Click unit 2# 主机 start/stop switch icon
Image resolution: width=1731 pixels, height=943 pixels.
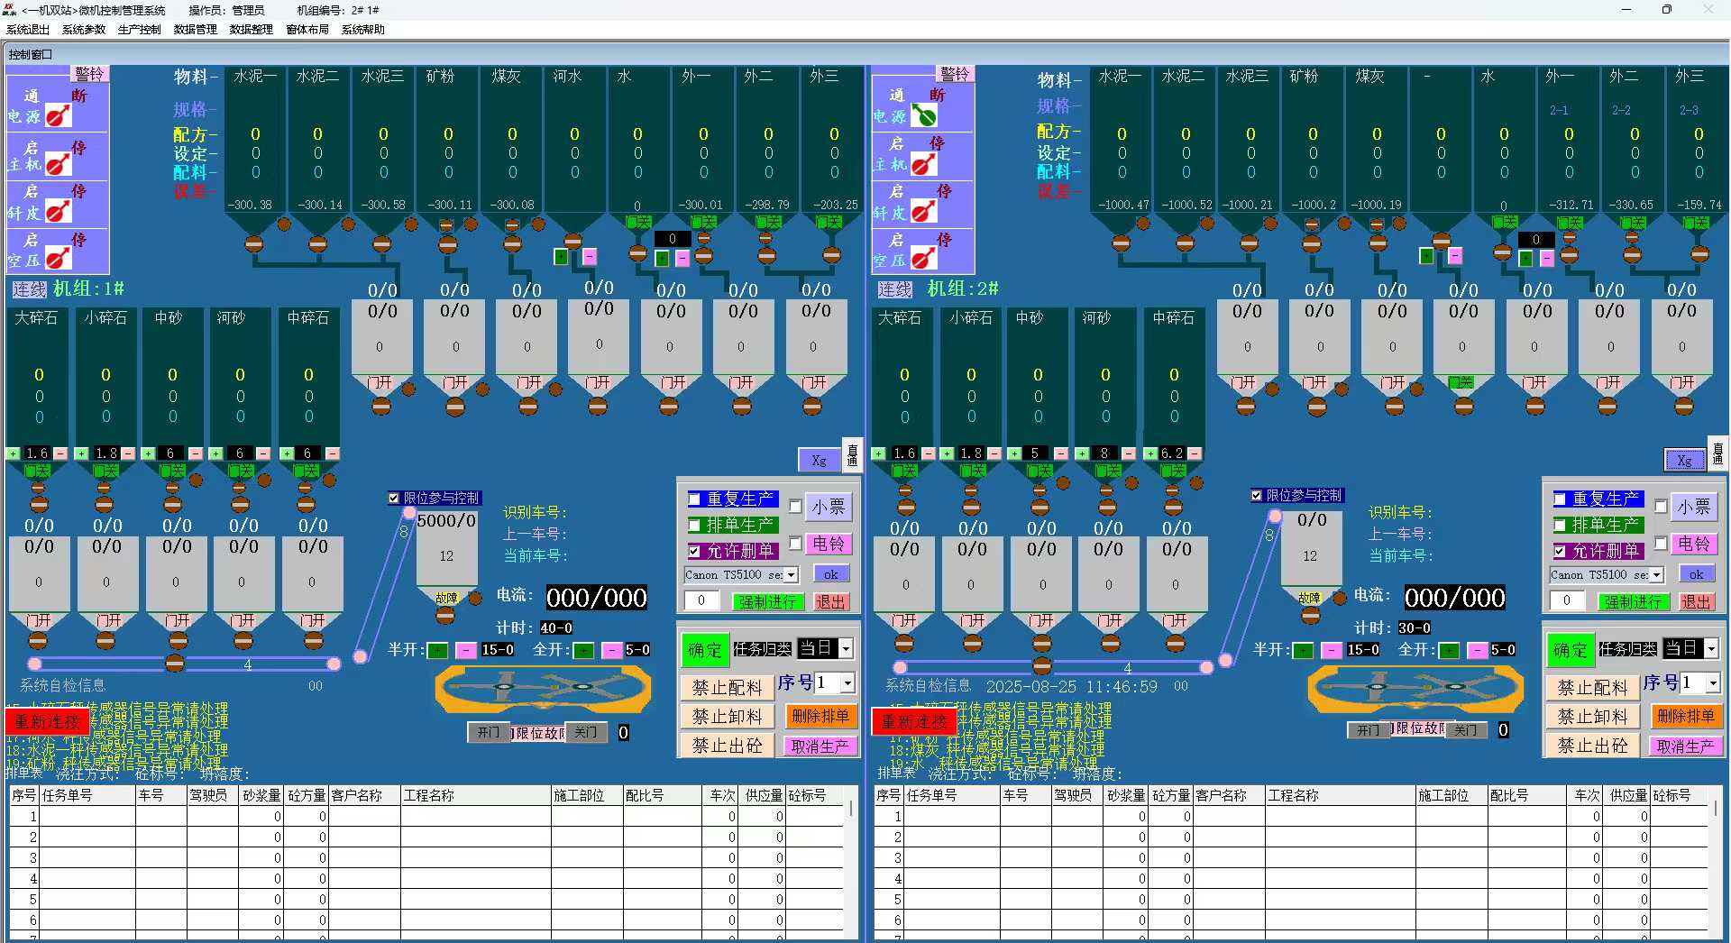click(x=924, y=164)
